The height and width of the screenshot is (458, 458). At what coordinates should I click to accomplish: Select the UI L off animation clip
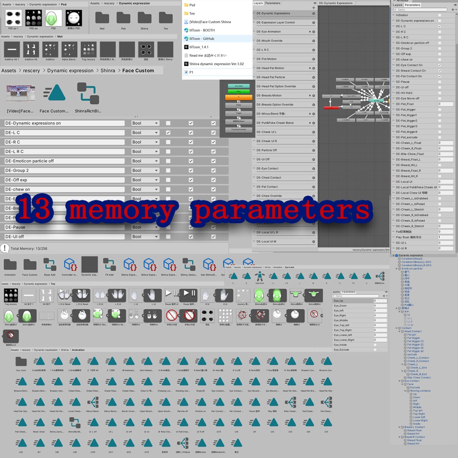93,423
